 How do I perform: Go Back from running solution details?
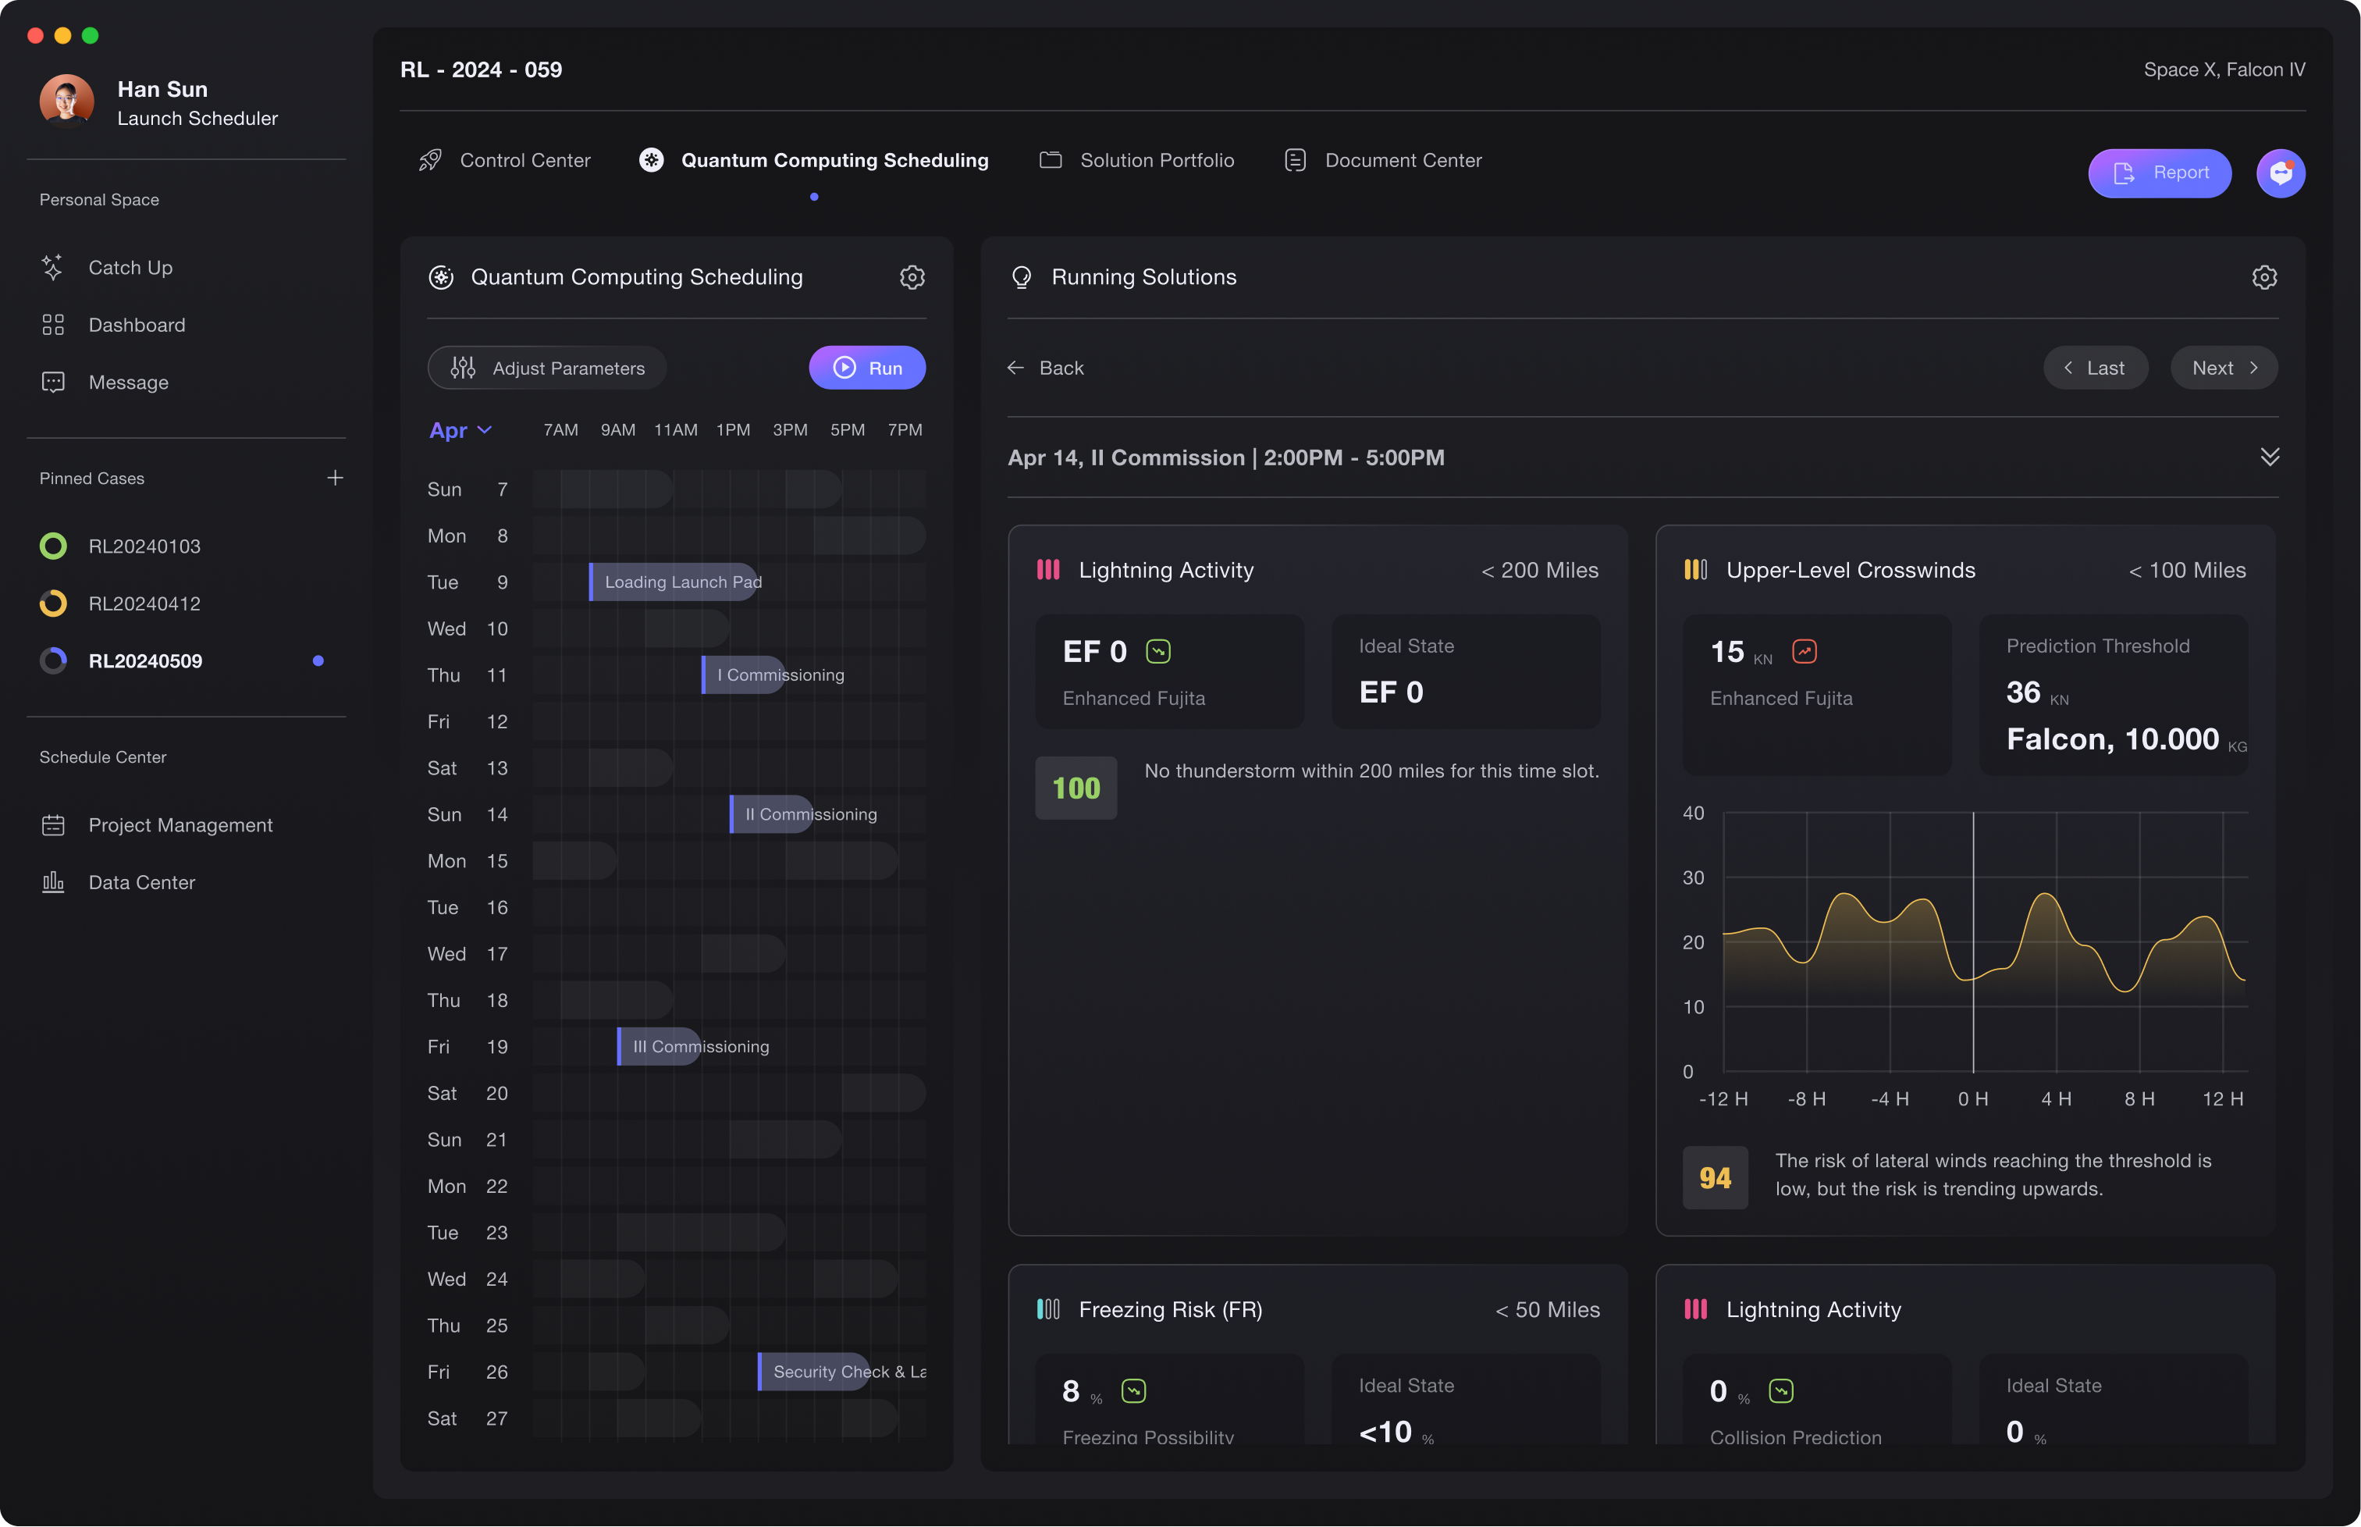[1046, 368]
